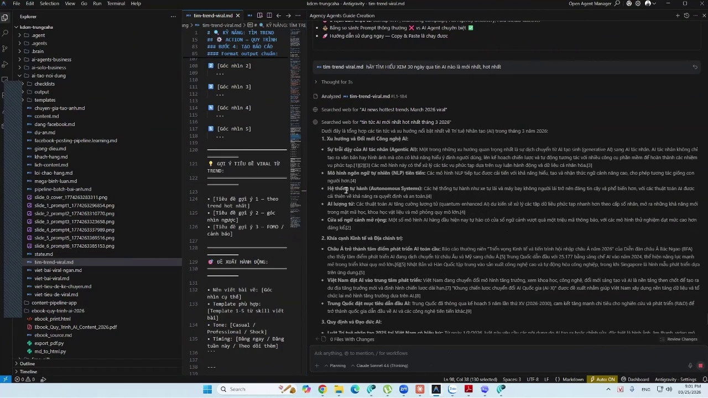Viewport: 708px width, 398px height.
Task: Switch to the tim-trend-viral.md editor tab
Action: [x=214, y=15]
